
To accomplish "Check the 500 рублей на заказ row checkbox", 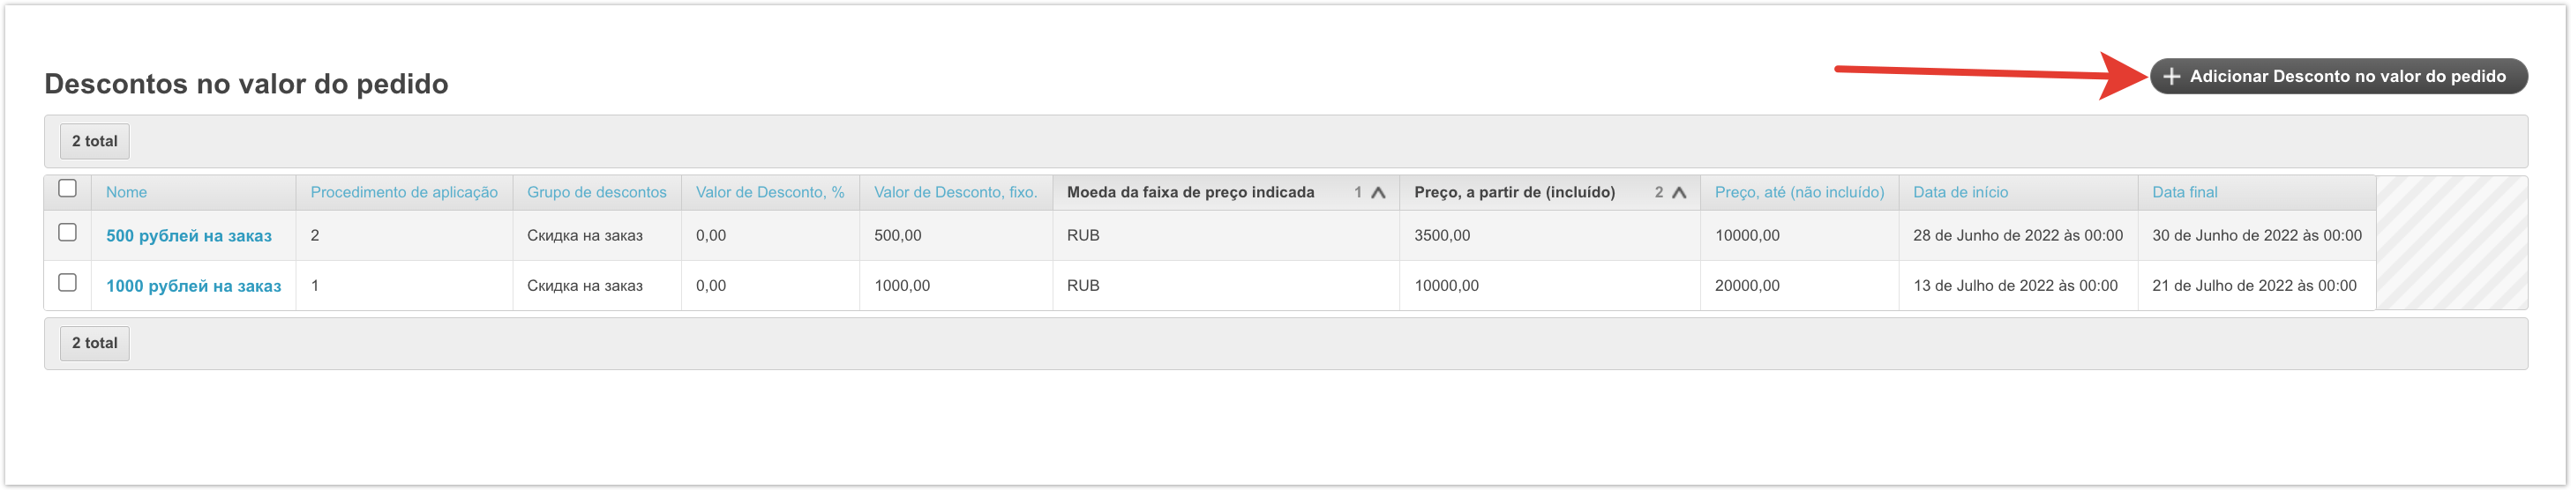I will 68,232.
